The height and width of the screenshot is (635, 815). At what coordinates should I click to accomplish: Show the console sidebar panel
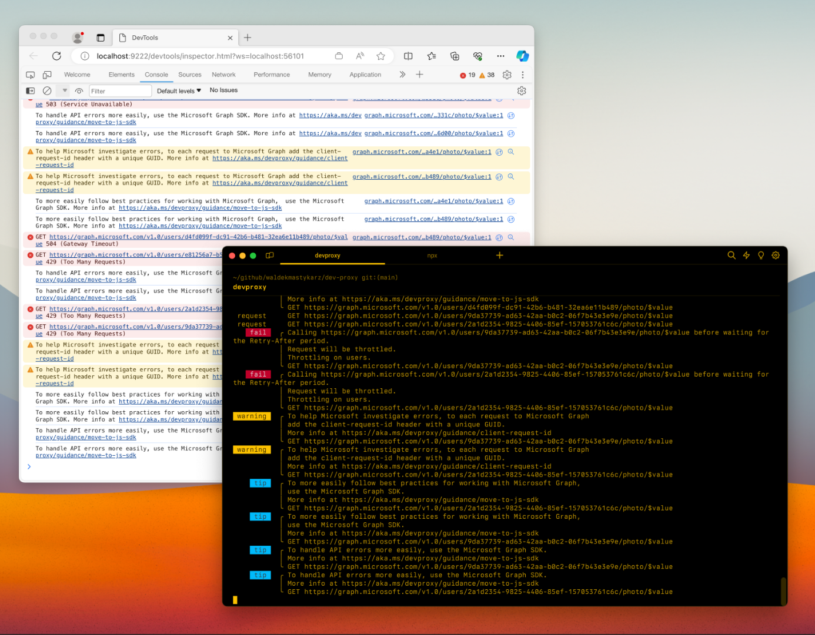point(30,90)
